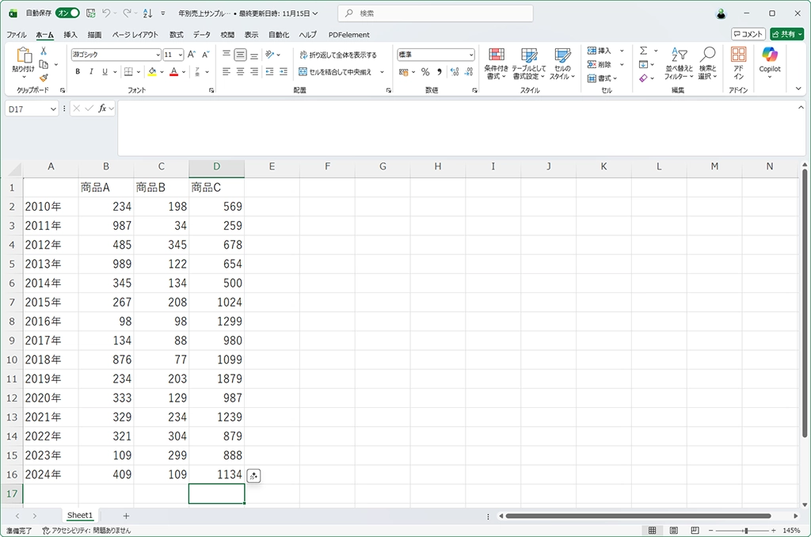Switch to the データ (Data) tab

tap(202, 35)
